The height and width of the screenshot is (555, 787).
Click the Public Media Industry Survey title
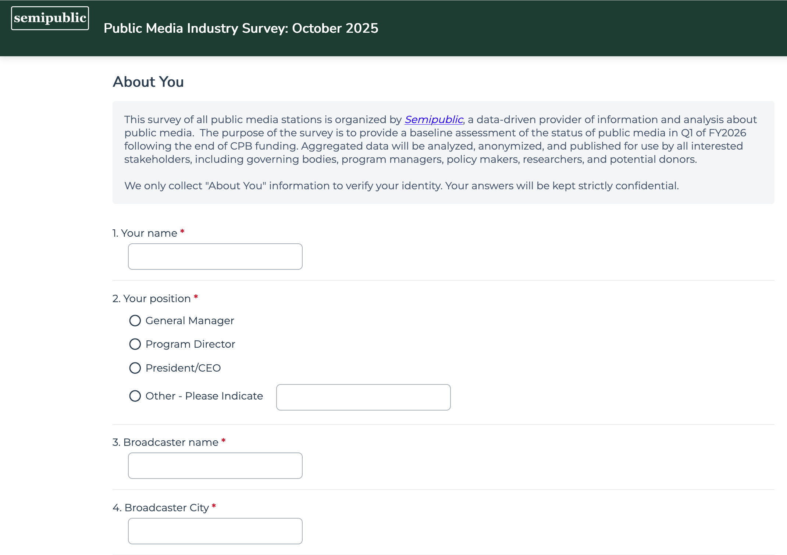(241, 28)
